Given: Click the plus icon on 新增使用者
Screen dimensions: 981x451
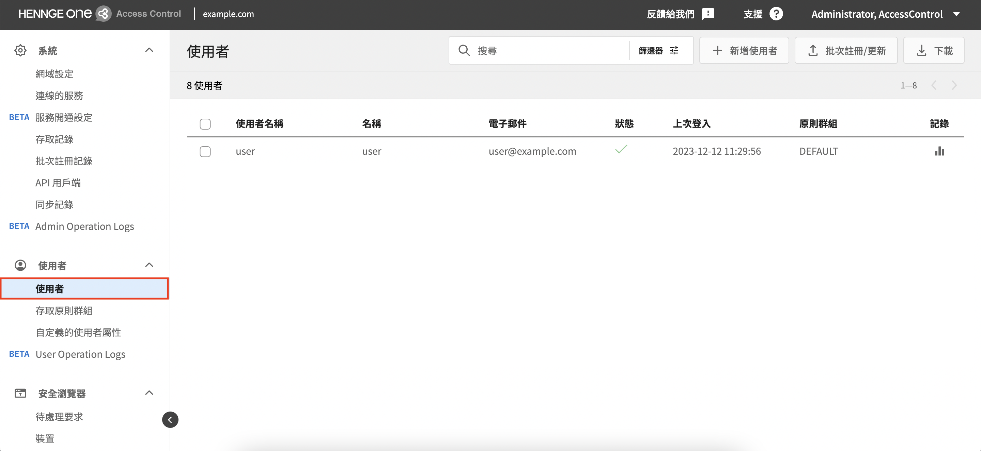Looking at the screenshot, I should [x=717, y=50].
